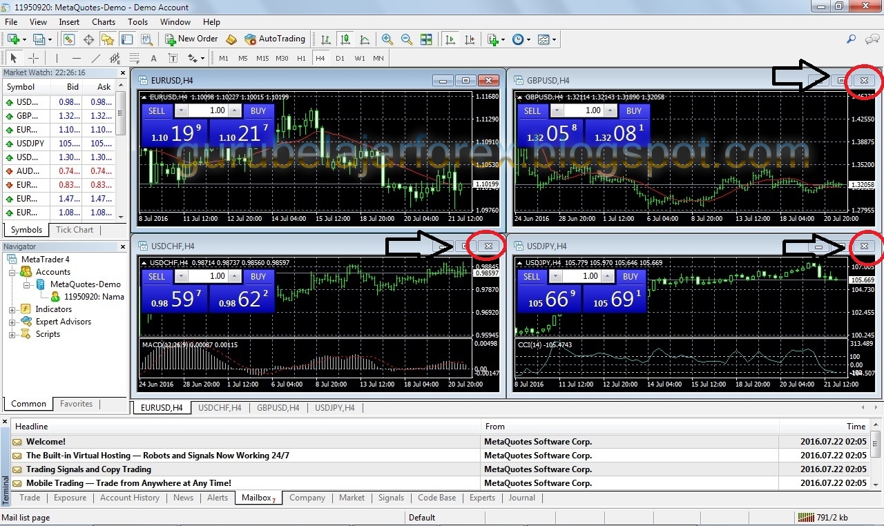This screenshot has width=884, height=526.
Task: Select the text label tool
Action: 173,59
